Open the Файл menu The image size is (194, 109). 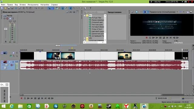pyautogui.click(x=3, y=5)
